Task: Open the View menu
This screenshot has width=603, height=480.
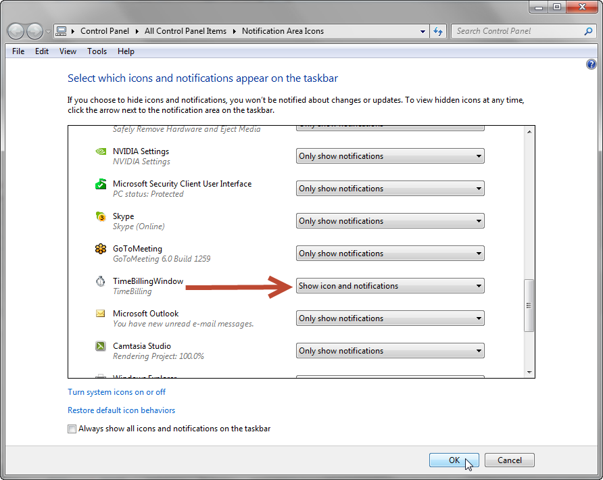Action: tap(68, 51)
